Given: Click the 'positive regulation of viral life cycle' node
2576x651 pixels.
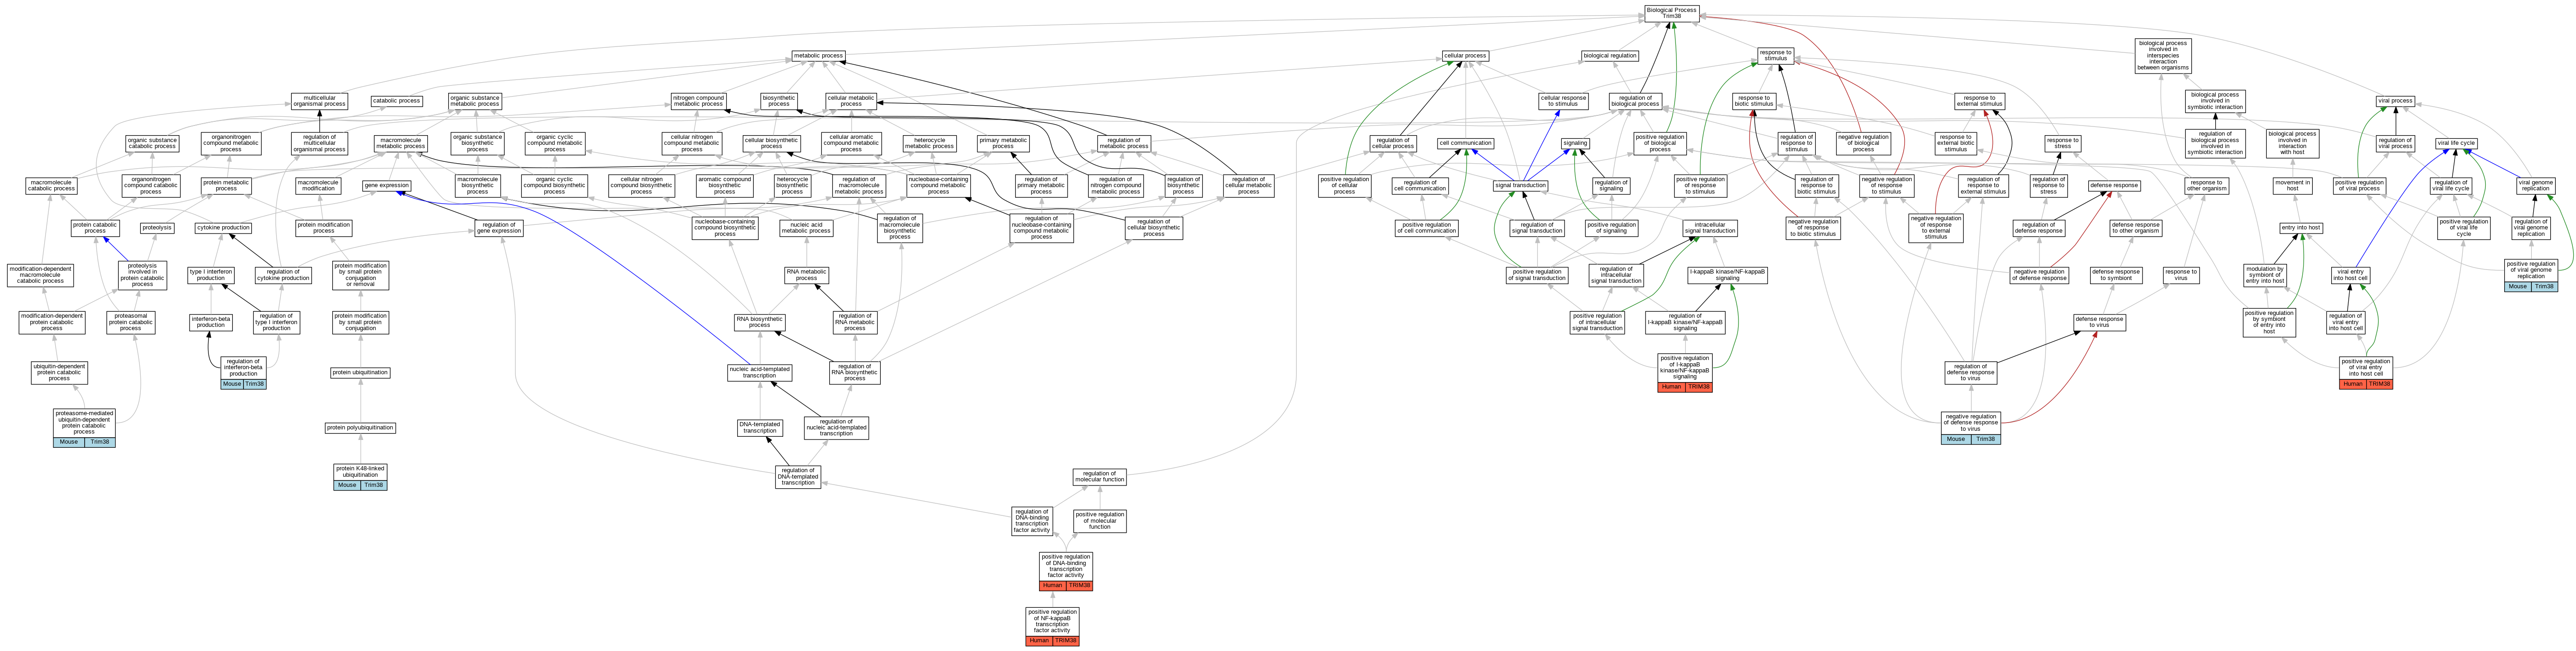Looking at the screenshot, I should 2464,228.
